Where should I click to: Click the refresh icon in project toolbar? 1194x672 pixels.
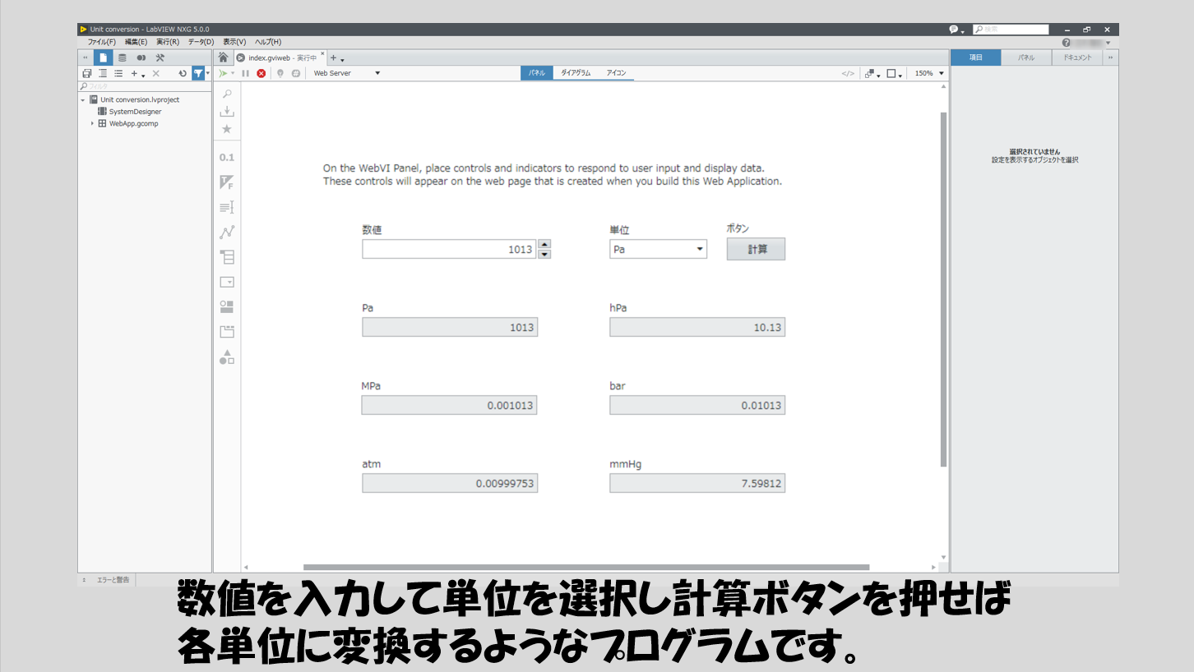(x=183, y=73)
